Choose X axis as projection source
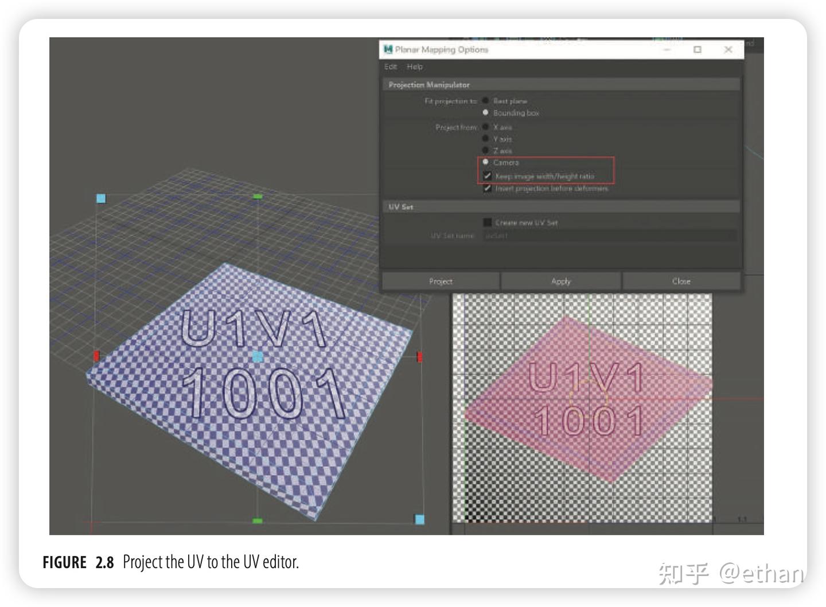This screenshot has width=826, height=607. click(x=485, y=127)
